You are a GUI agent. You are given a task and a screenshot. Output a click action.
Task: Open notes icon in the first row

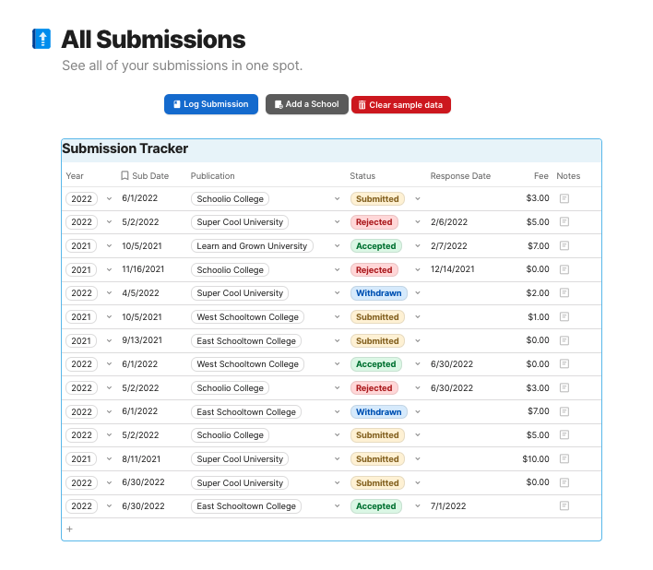564,198
